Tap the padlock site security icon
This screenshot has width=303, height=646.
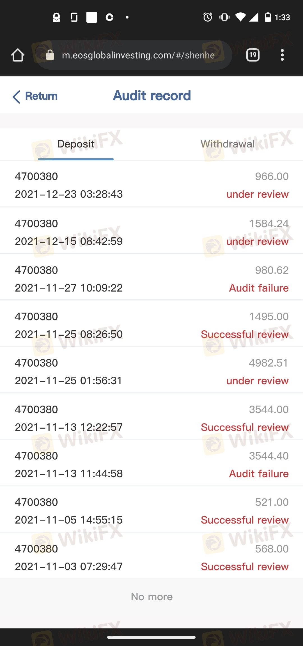coord(50,55)
